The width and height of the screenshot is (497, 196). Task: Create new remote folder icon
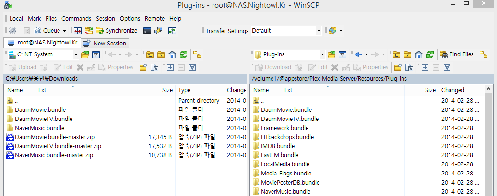pos(398,67)
